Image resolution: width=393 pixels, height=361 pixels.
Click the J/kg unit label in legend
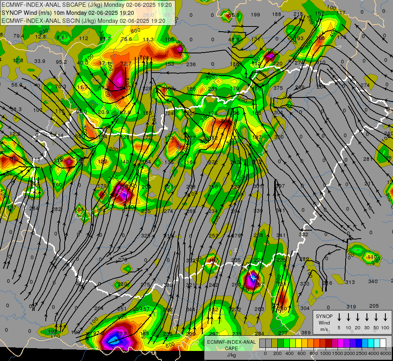(231, 355)
